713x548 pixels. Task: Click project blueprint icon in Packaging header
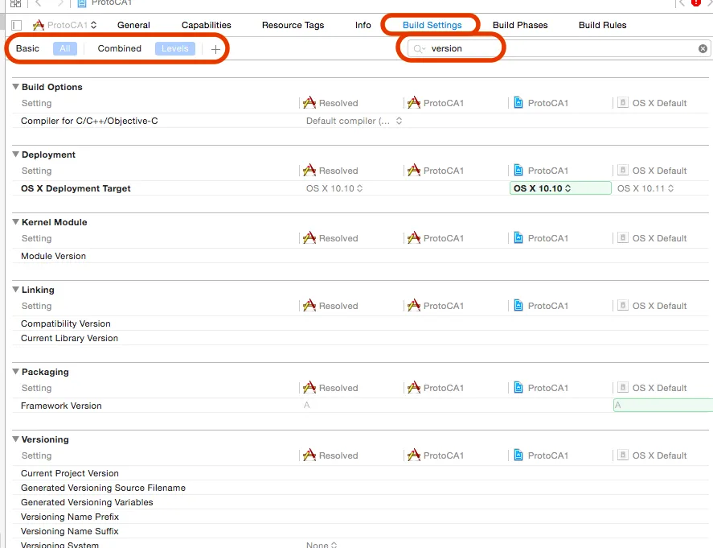(518, 387)
